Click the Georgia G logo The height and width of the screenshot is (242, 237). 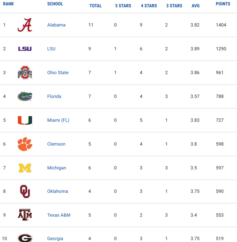click(x=25, y=238)
